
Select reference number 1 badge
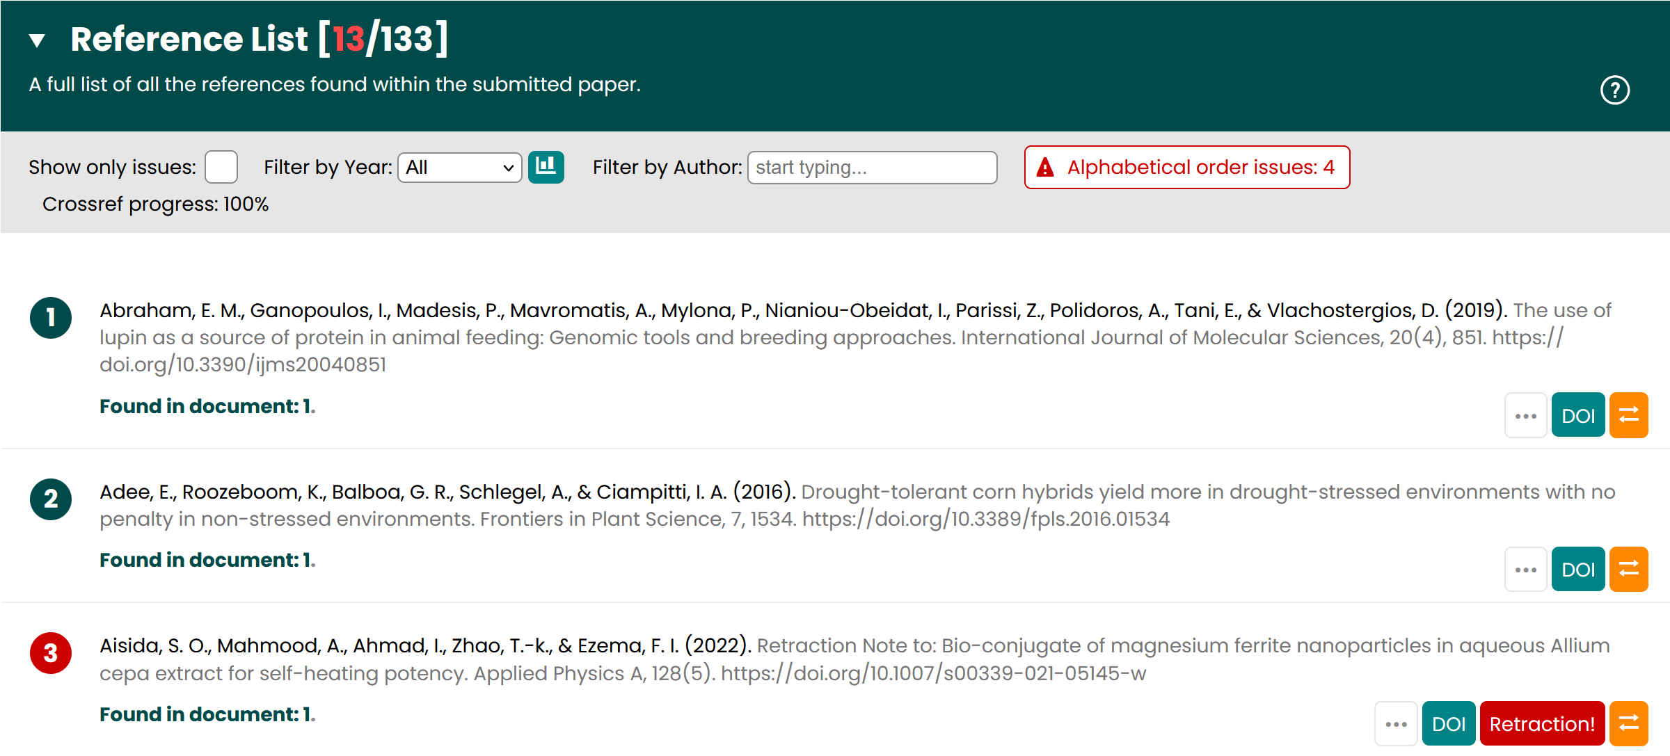tap(51, 318)
